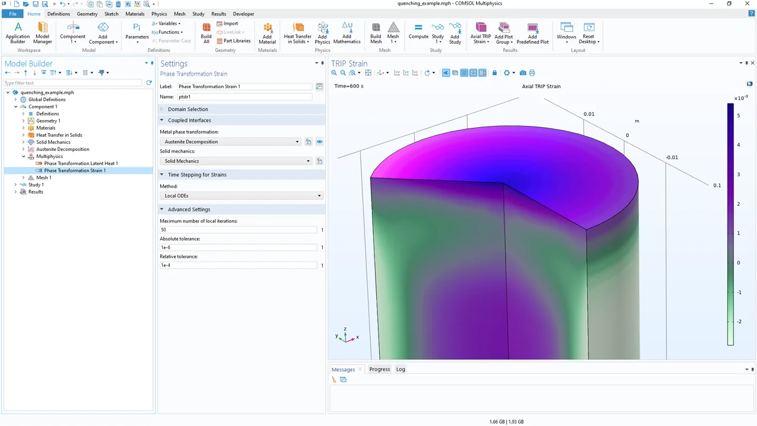757x426 pixels.
Task: Open Part Libraries from the ribbon
Action: coord(234,41)
